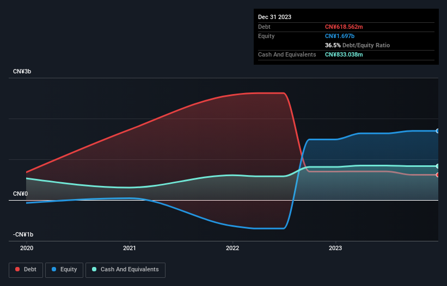Image resolution: width=447 pixels, height=286 pixels.
Task: Select the red Debt endpoint marker
Action: [x=438, y=175]
